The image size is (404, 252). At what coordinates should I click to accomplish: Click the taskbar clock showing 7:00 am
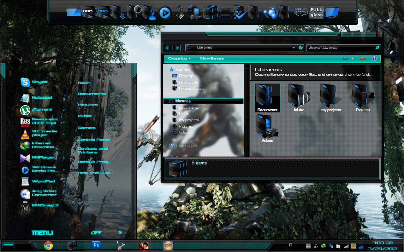click(383, 246)
